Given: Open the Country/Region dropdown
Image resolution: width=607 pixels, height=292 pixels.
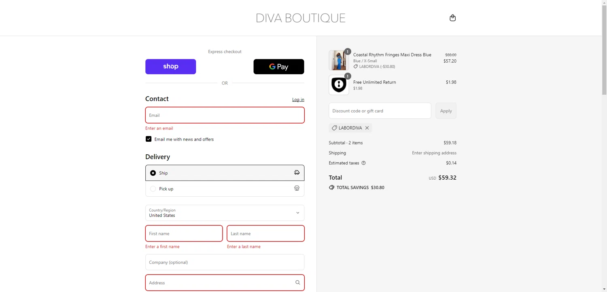Looking at the screenshot, I should pos(225,213).
